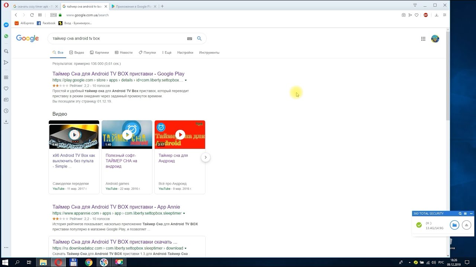This screenshot has height=267, width=476.
Task: Open the 'приставки скачать' downloadatoz result
Action: pos(115,242)
